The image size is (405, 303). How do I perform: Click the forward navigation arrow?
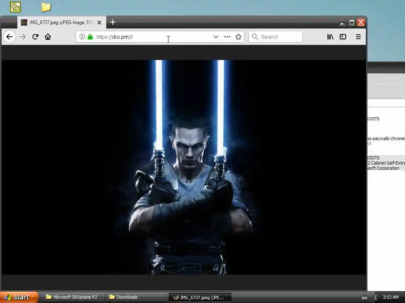pyautogui.click(x=23, y=37)
